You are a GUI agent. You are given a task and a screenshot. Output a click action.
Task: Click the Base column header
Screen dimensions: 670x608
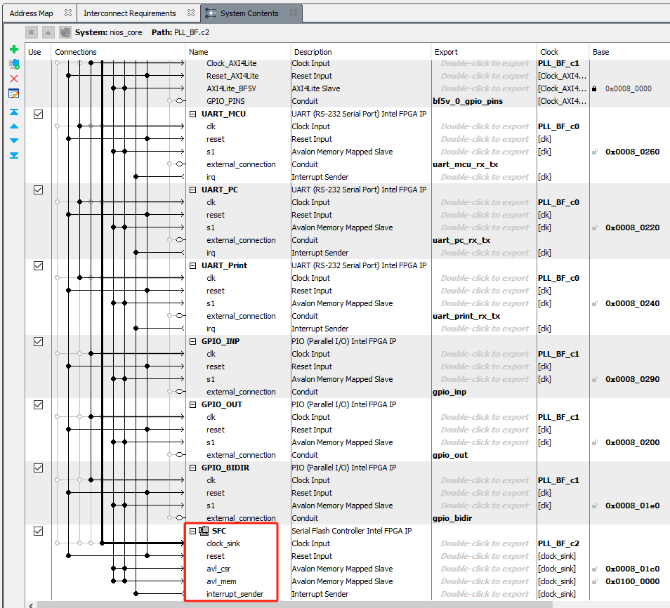[x=629, y=52]
